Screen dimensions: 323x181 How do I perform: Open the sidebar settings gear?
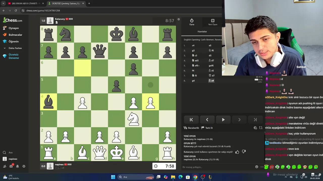pyautogui.click(x=24, y=166)
